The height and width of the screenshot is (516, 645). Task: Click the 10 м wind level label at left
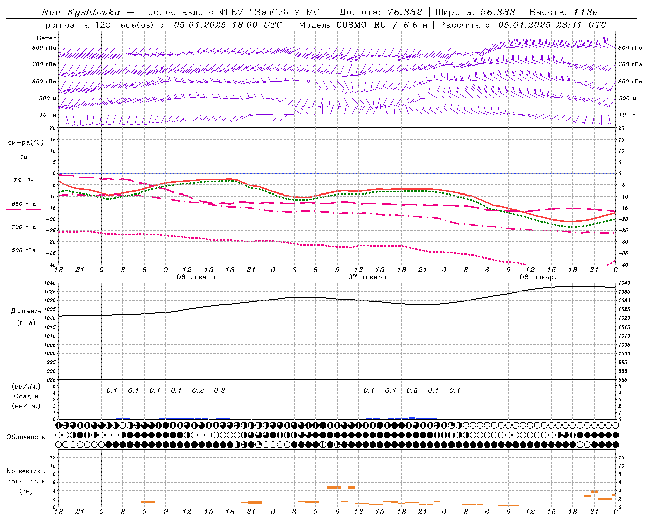coord(48,115)
